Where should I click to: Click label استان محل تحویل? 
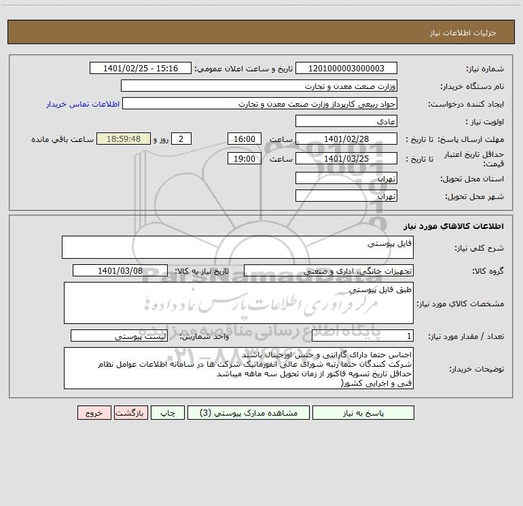click(472, 179)
